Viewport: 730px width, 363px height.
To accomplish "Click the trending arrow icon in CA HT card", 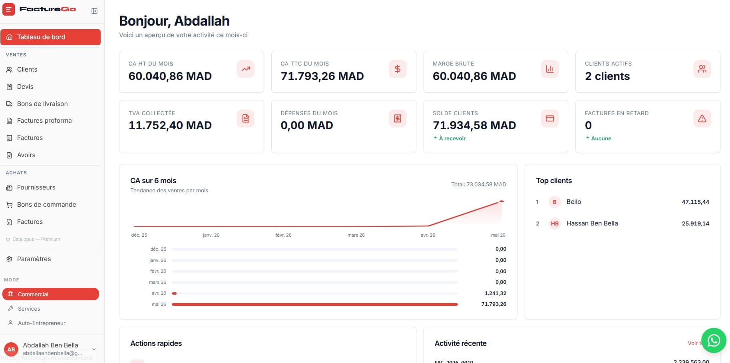I will click(246, 69).
